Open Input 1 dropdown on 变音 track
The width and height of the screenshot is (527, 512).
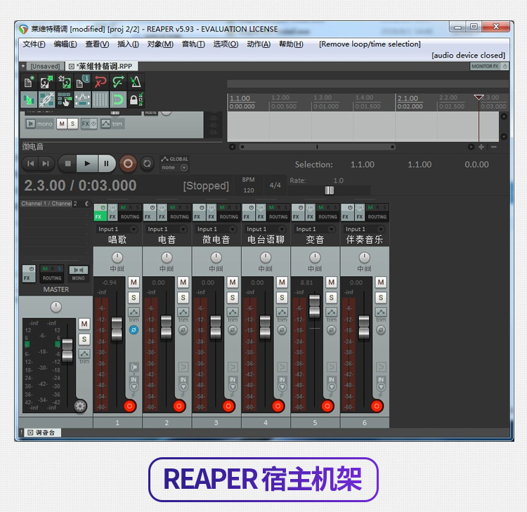(314, 229)
